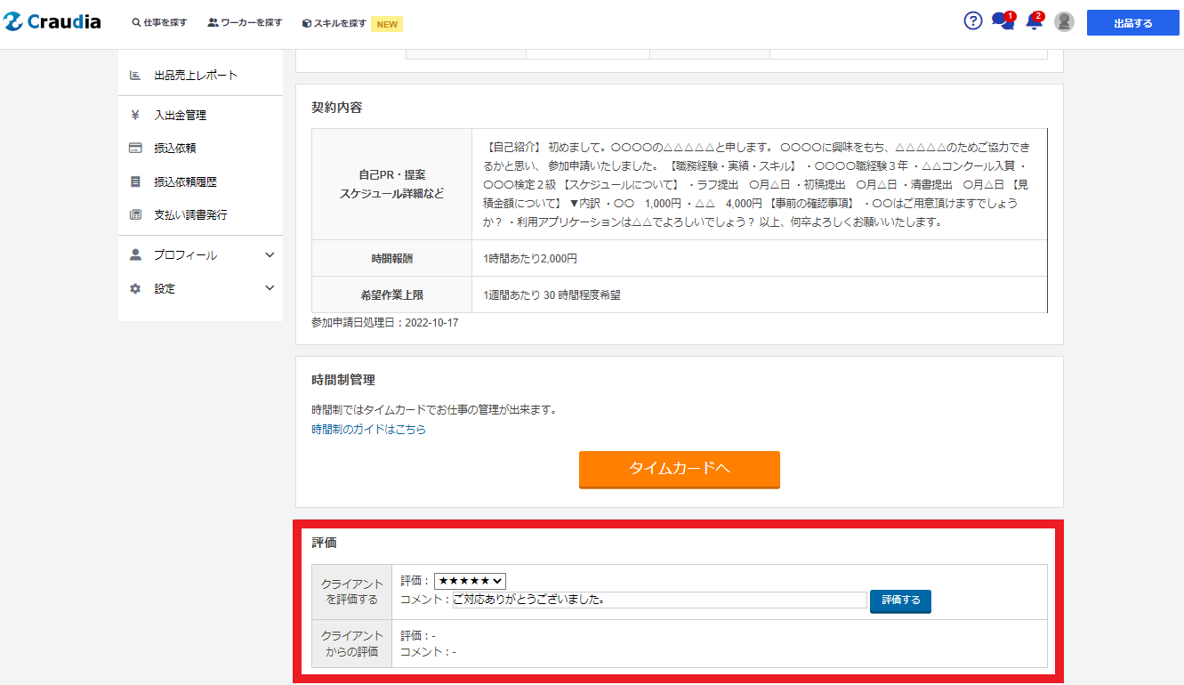Open 仕事を探す in top navigation
The height and width of the screenshot is (685, 1184).
point(160,23)
